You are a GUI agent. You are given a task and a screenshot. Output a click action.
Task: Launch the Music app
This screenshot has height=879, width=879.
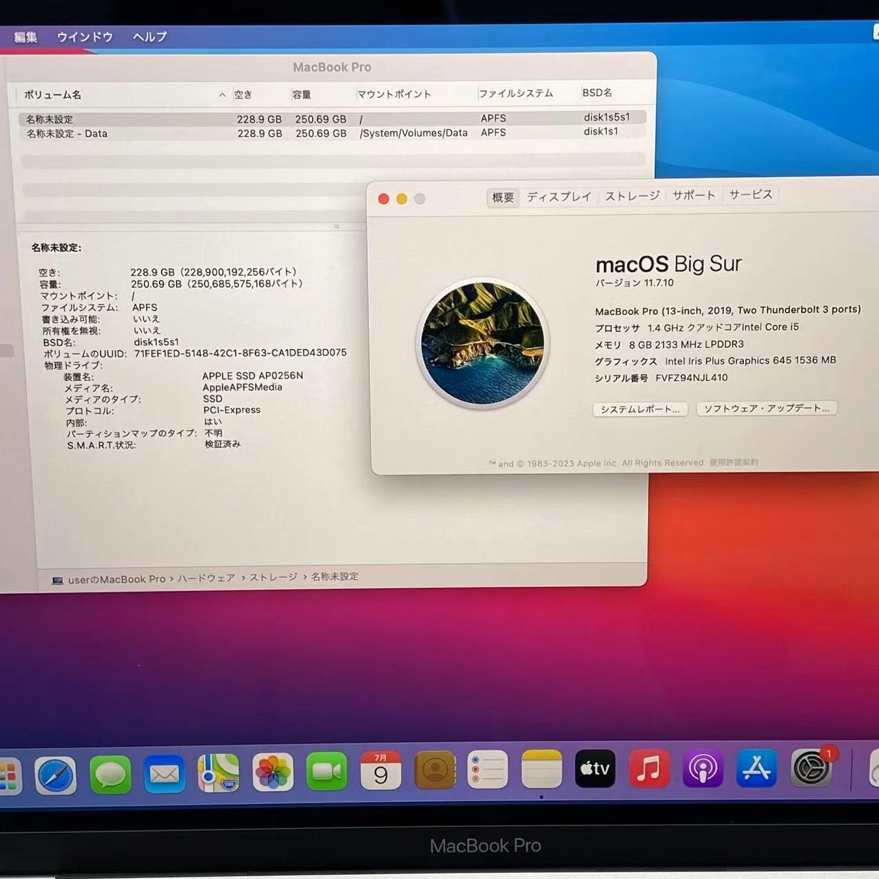(x=649, y=769)
